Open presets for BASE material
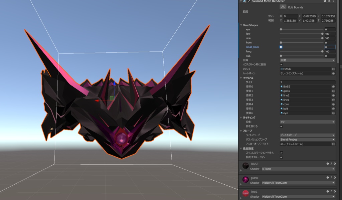 (331, 164)
